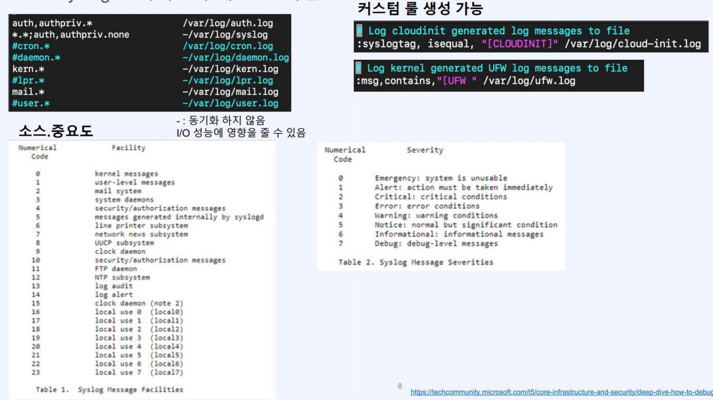The image size is (713, 400).
Task: Click the 'user-level messages' facility row
Action: click(135, 182)
